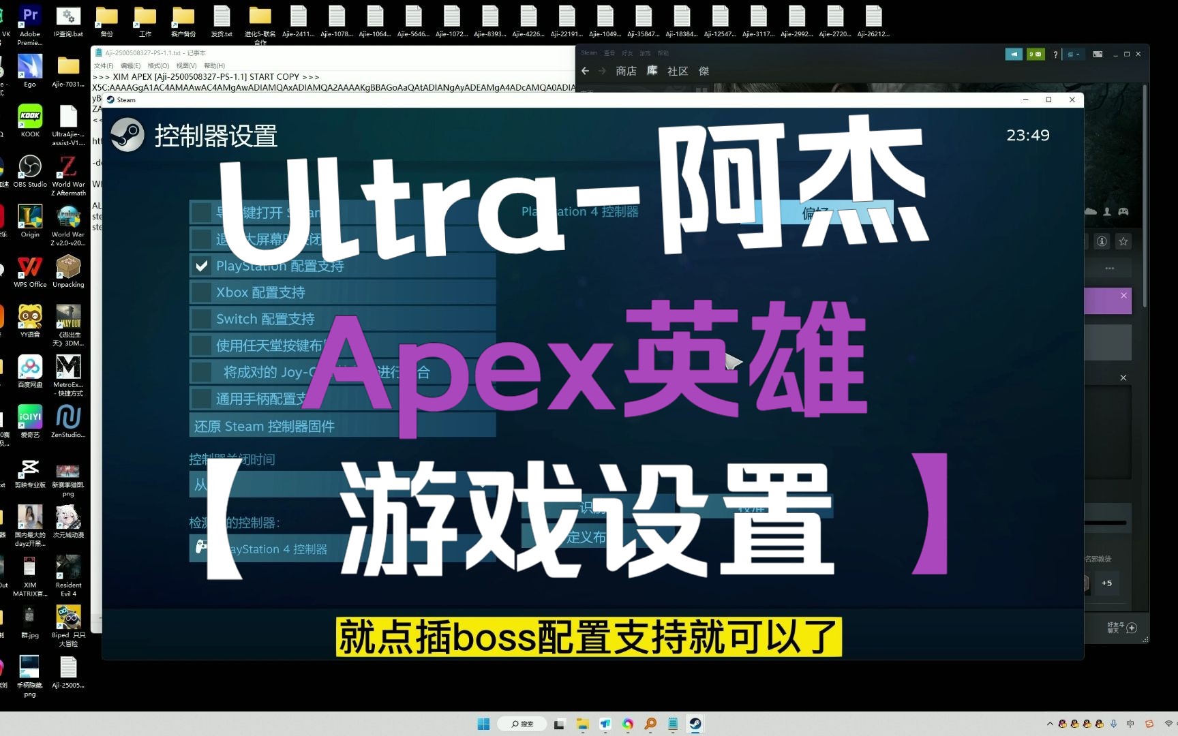Open OBS Studio from the desktop
This screenshot has width=1178, height=736.
[29, 167]
